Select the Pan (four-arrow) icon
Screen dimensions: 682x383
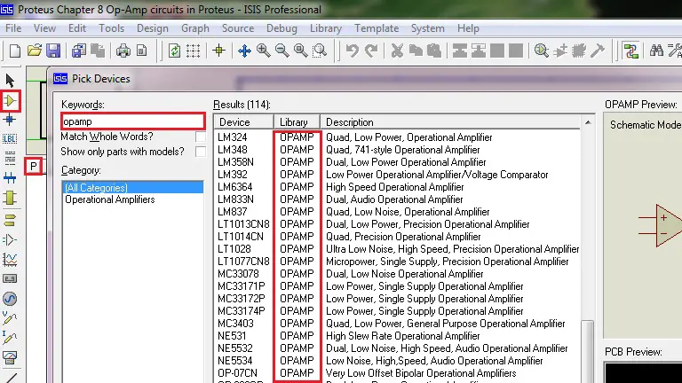pos(244,51)
